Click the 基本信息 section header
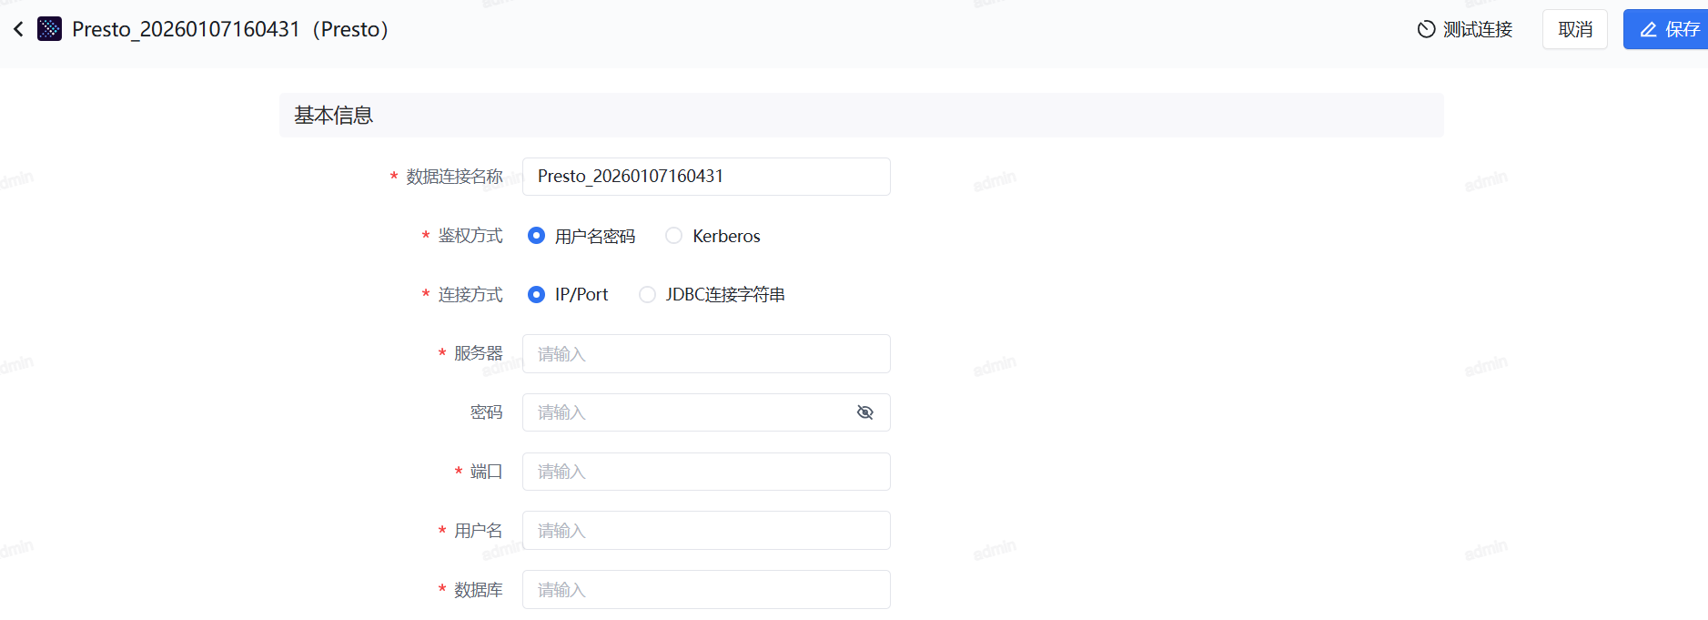This screenshot has height=620, width=1708. 861,115
